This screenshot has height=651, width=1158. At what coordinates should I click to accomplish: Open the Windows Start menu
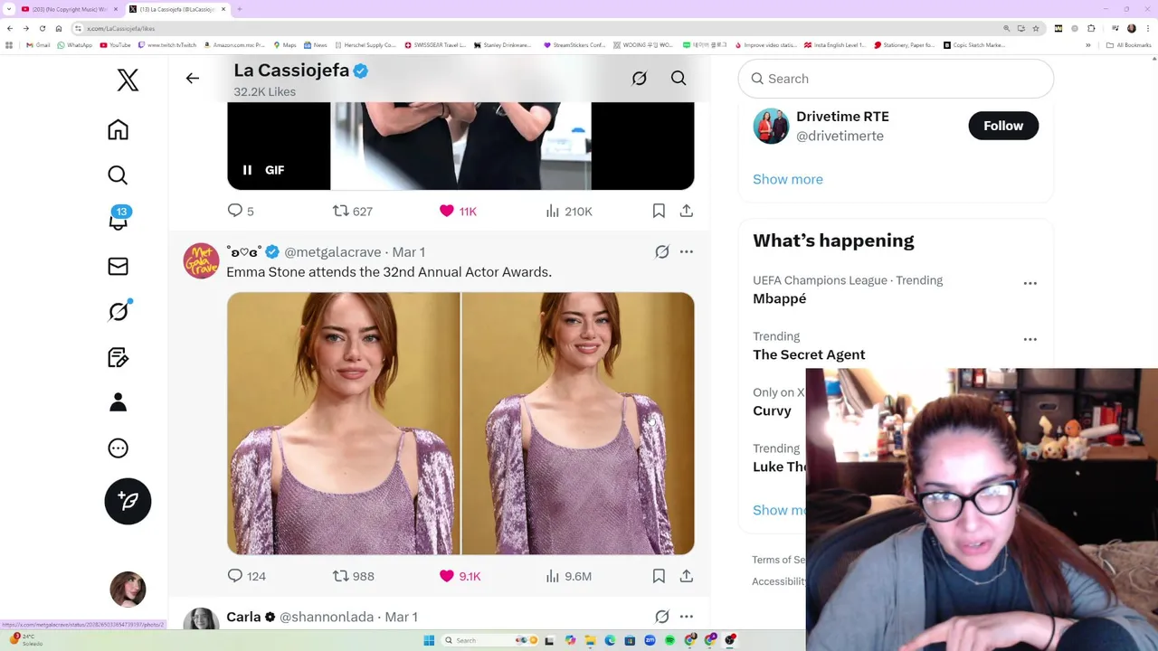click(429, 640)
